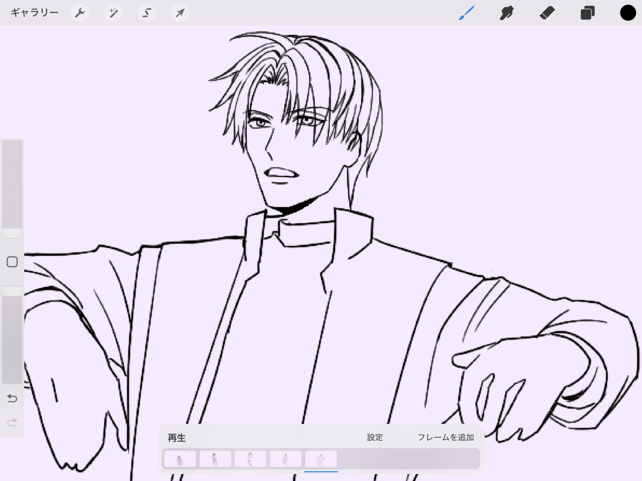Viewport: 642px width, 481px height.
Task: Click フレームを追加 to add frame
Action: coord(446,437)
